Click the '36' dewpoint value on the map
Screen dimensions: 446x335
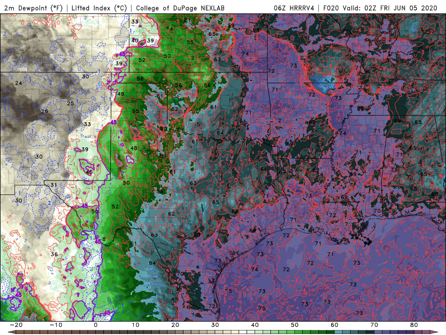(54, 254)
